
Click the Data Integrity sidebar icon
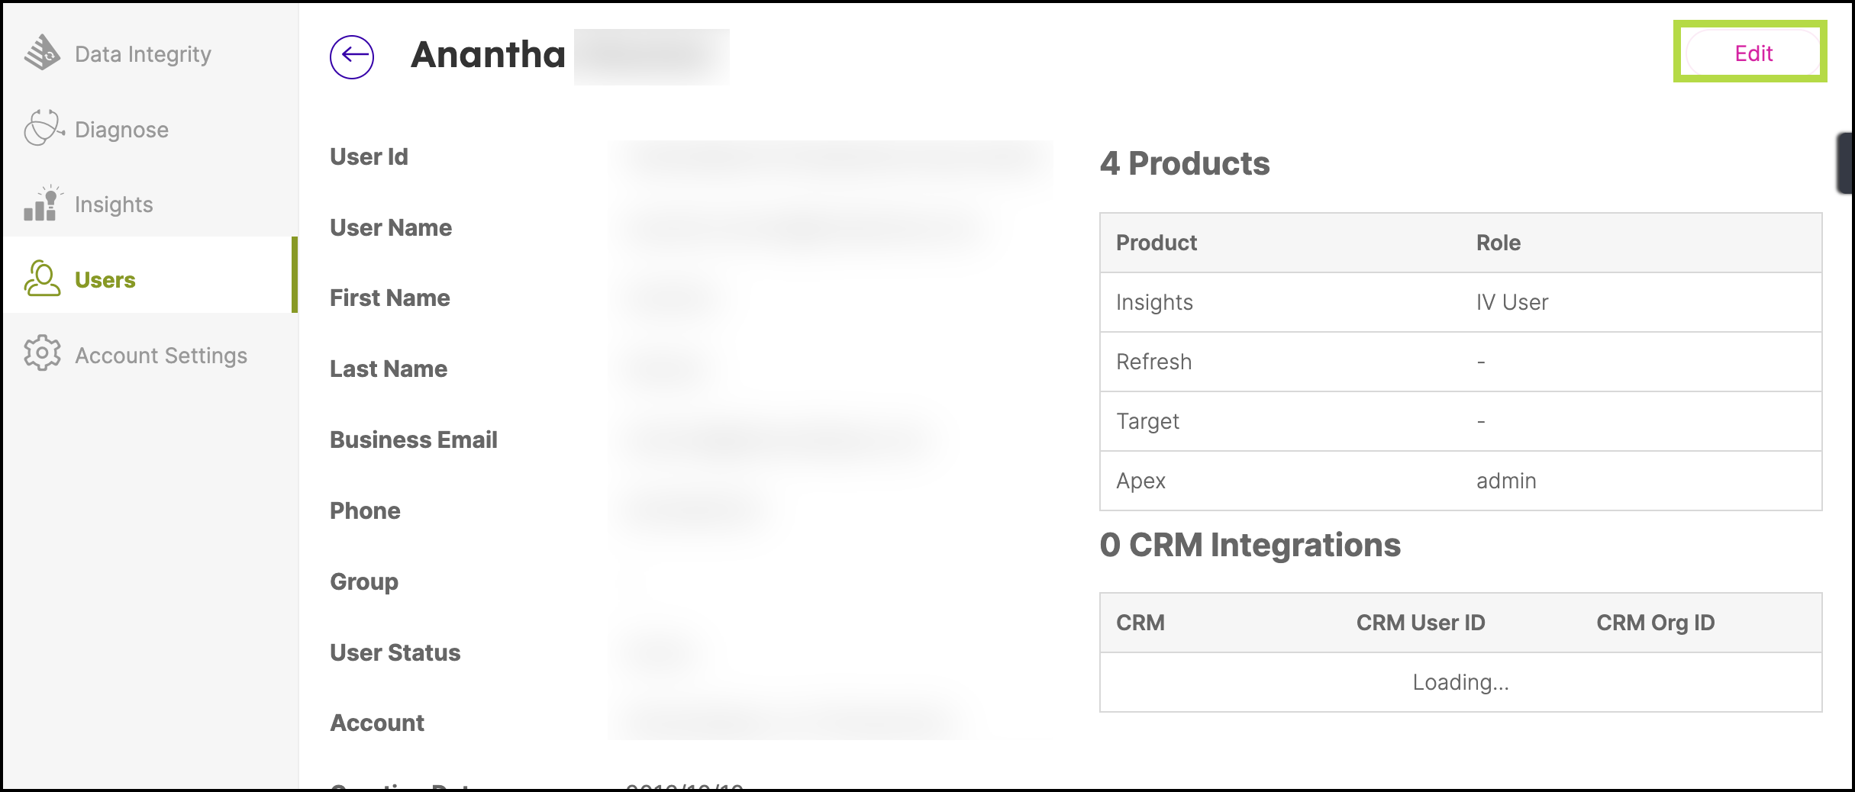point(42,53)
